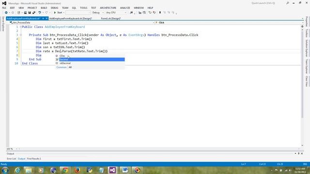Click the Start debugging button
Image resolution: width=310 pixels, height=174 pixels.
58,13
